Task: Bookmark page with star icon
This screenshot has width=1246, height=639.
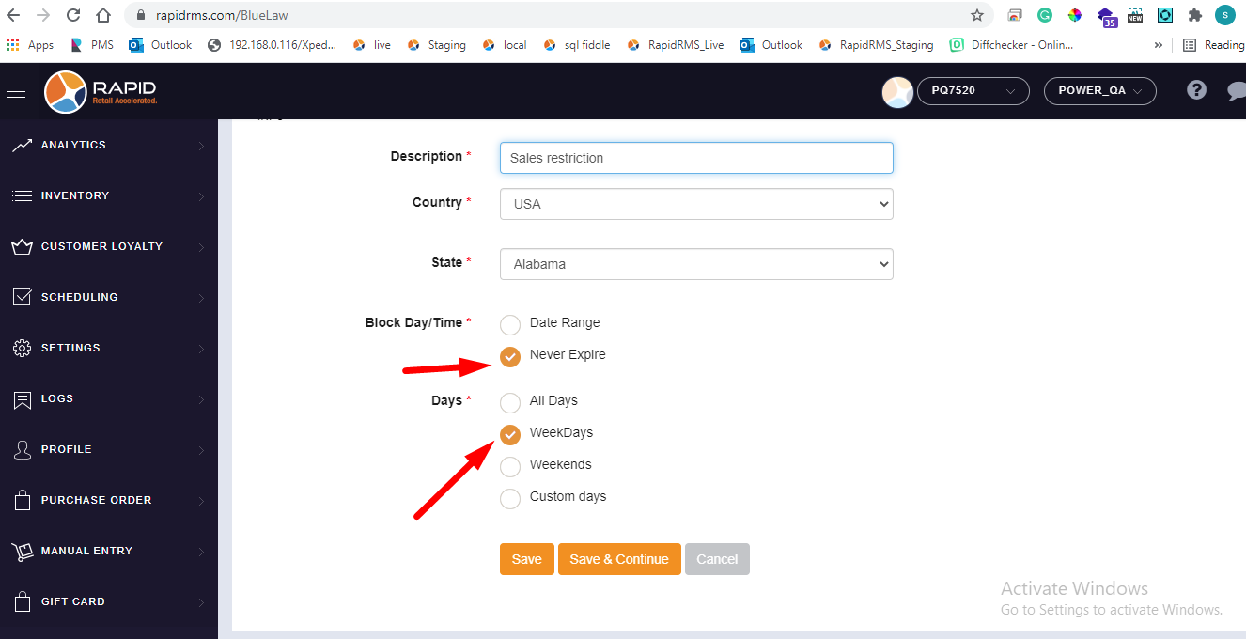Action: (977, 15)
